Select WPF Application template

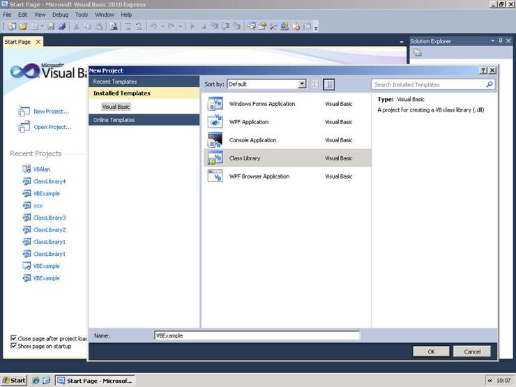[x=287, y=122]
